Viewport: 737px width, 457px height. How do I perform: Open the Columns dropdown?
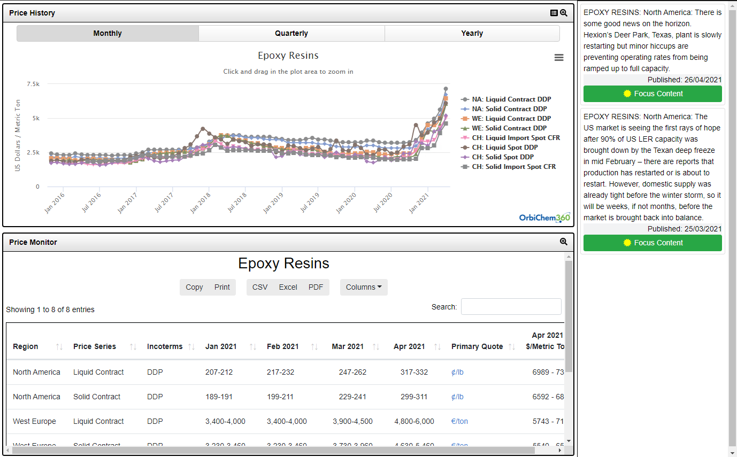tap(364, 287)
